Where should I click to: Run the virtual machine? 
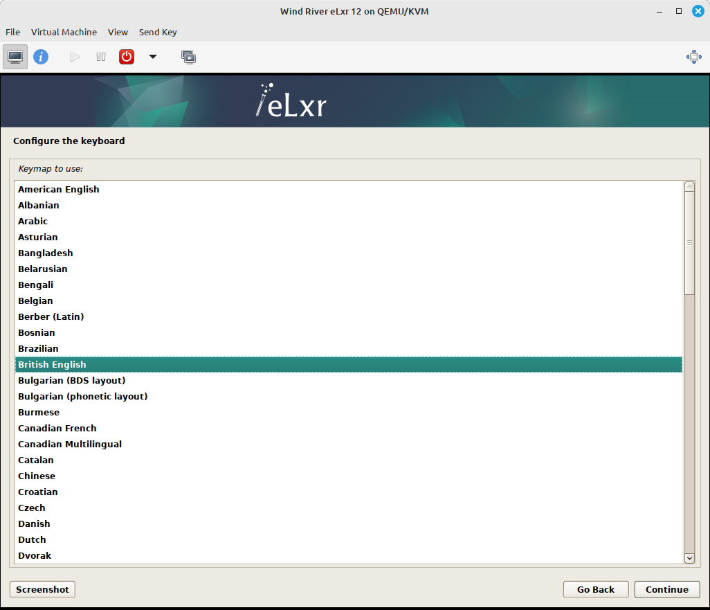tap(74, 56)
